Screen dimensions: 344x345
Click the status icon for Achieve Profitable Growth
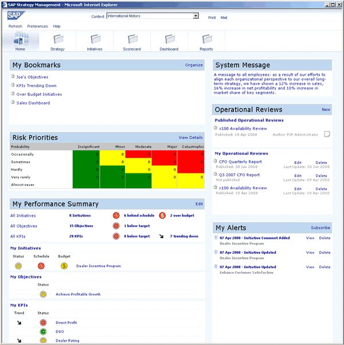tap(43, 294)
